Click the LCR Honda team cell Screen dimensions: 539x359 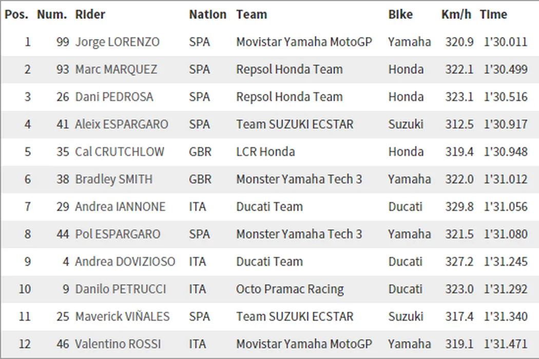265,152
